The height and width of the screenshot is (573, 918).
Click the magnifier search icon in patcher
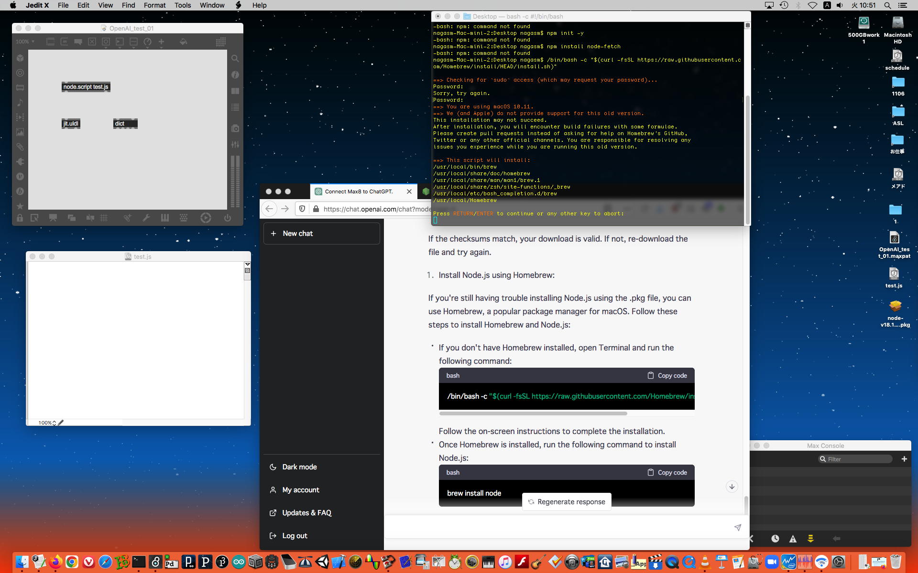click(235, 59)
